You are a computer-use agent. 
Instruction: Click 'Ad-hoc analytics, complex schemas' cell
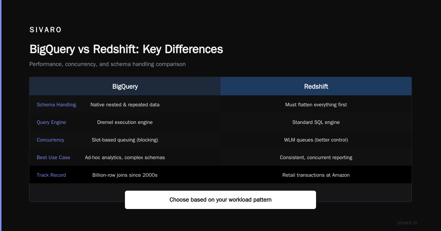tap(125, 157)
